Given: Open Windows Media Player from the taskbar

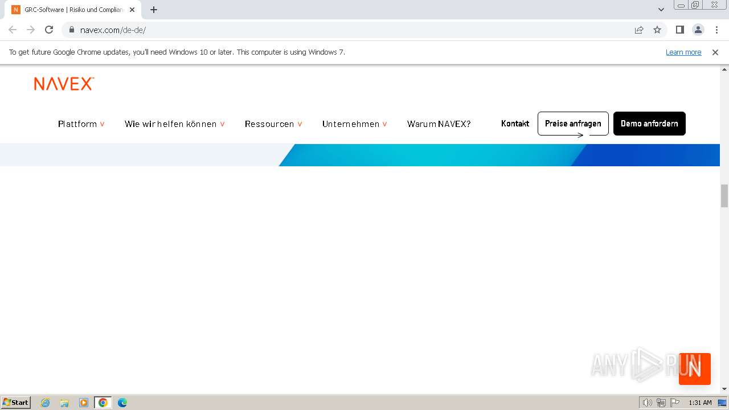Looking at the screenshot, I should click(84, 403).
